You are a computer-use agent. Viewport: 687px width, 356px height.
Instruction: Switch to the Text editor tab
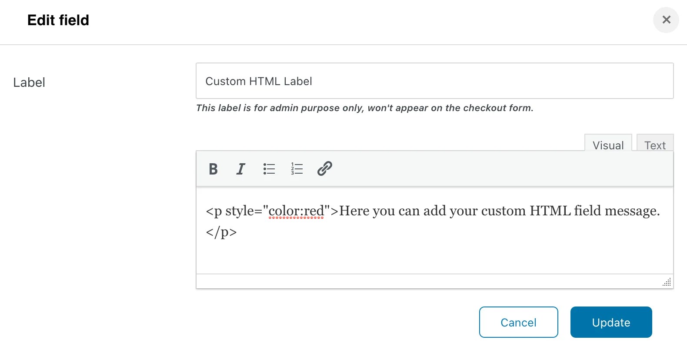click(655, 145)
